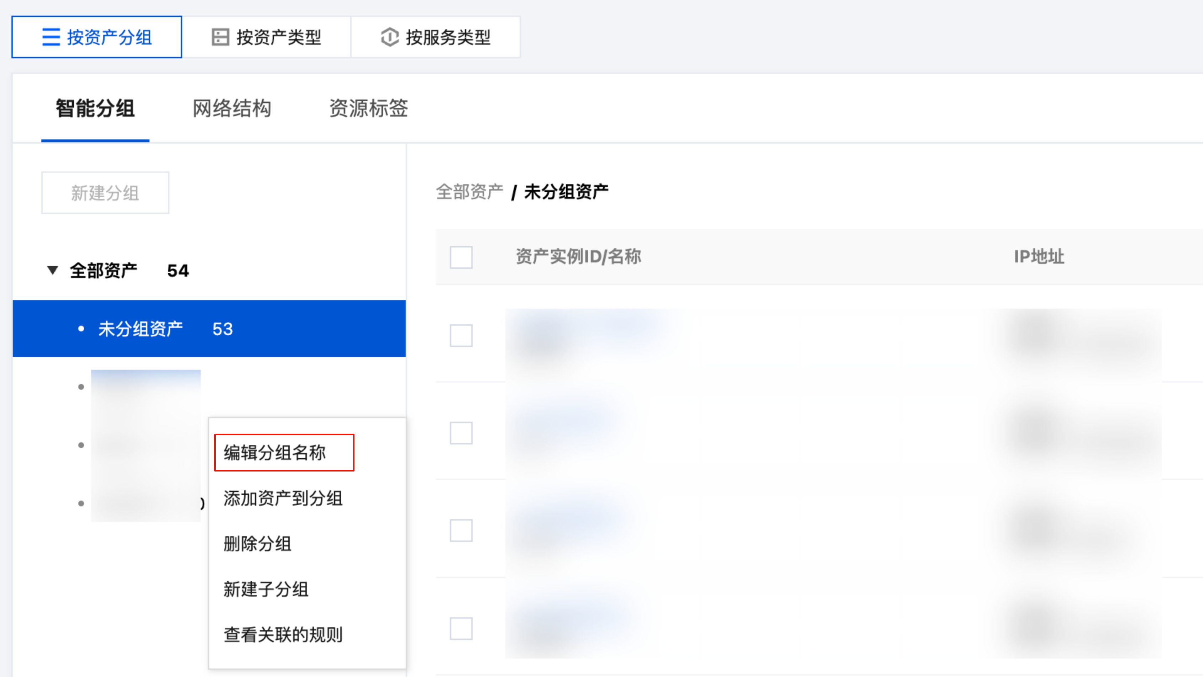This screenshot has width=1203, height=677.
Task: Click the 资产实例ID/名称 column header
Action: (578, 257)
